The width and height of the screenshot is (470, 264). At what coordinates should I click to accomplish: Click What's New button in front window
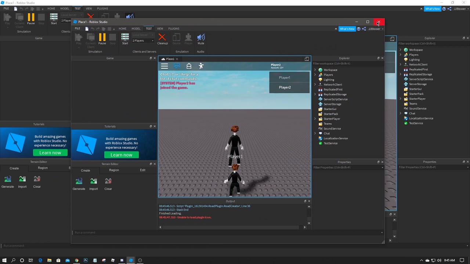(x=347, y=29)
